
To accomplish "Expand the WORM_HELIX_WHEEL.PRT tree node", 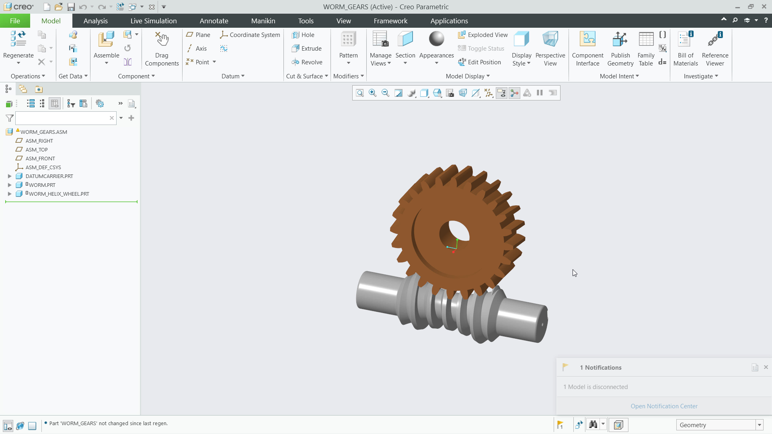I will pos(10,194).
